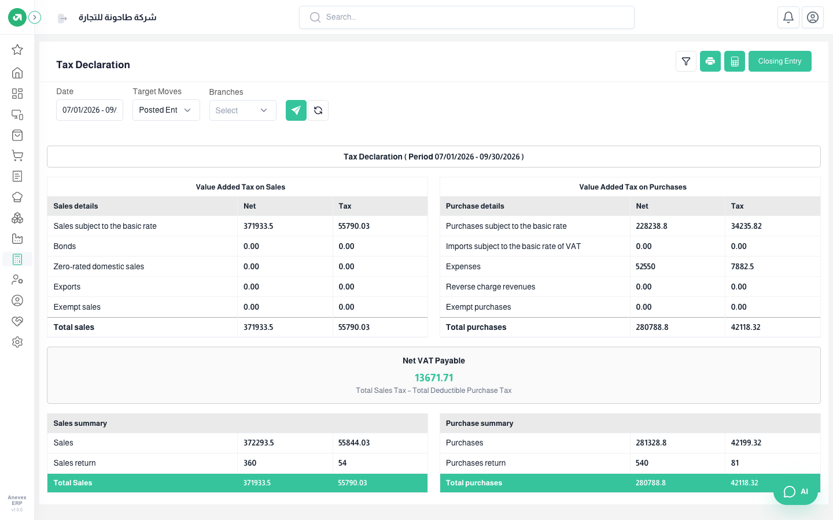Print the tax declaration
This screenshot has height=520, width=833.
click(710, 61)
